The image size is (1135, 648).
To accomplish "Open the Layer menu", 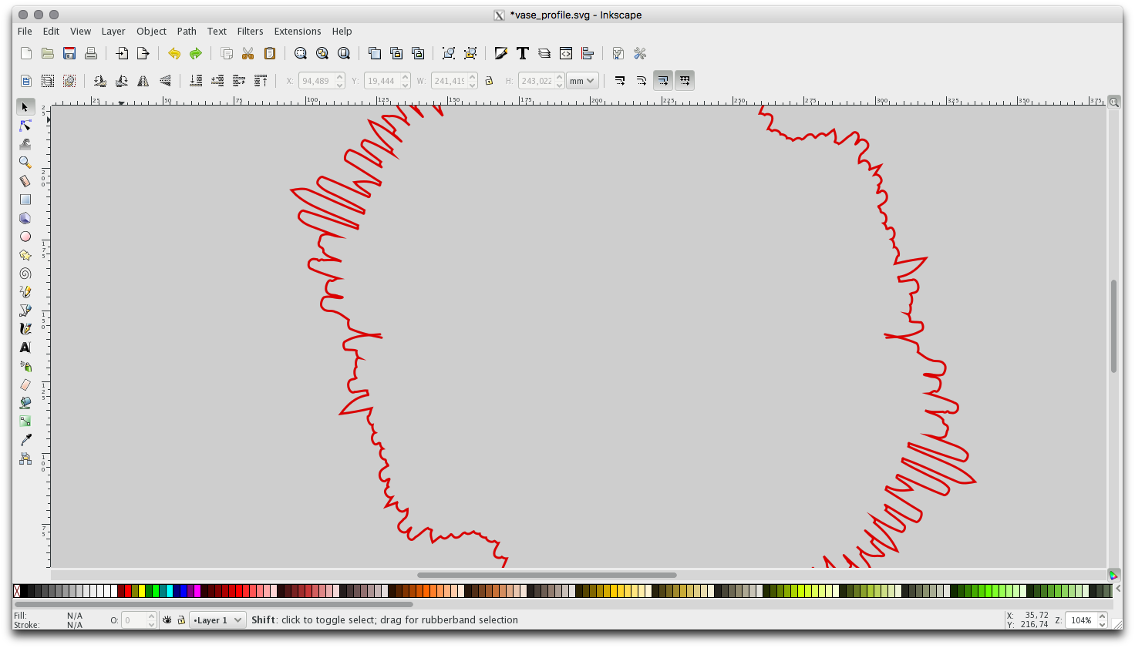I will [x=113, y=32].
